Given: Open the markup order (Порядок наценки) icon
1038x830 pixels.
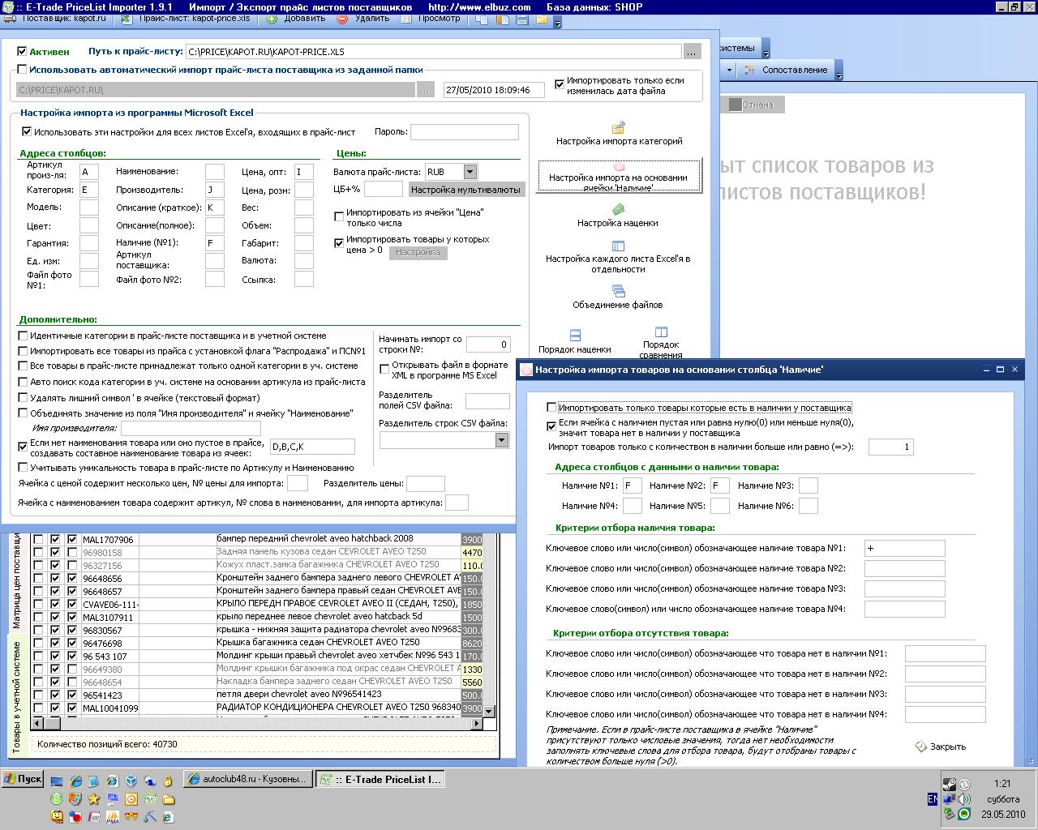Looking at the screenshot, I should click(575, 335).
